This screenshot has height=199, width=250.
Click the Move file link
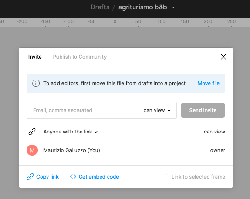(209, 83)
